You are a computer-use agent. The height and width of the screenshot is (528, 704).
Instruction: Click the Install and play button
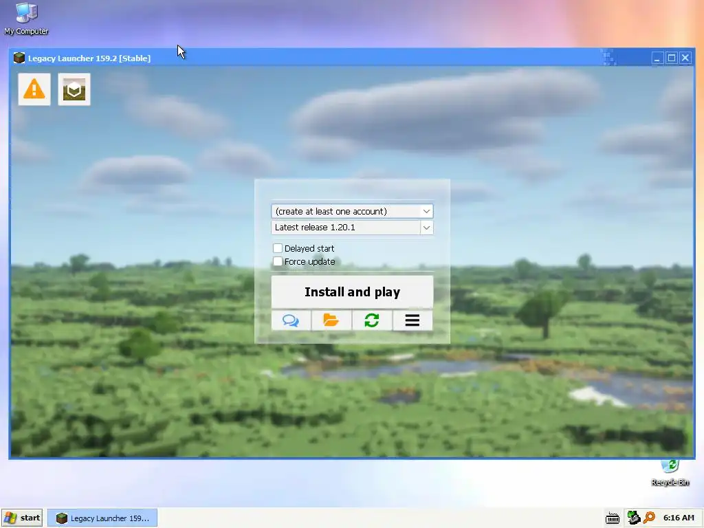(352, 291)
